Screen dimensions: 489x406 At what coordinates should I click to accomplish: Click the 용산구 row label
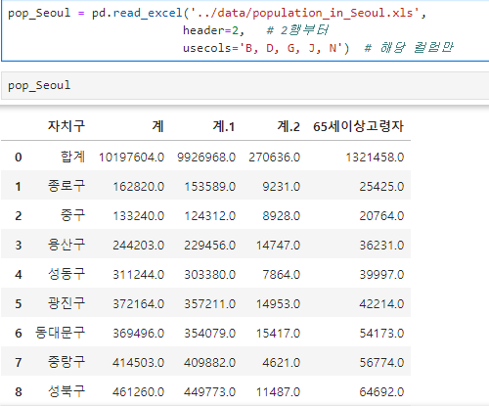(67, 245)
